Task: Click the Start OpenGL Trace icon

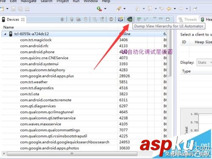Action: click(146, 19)
